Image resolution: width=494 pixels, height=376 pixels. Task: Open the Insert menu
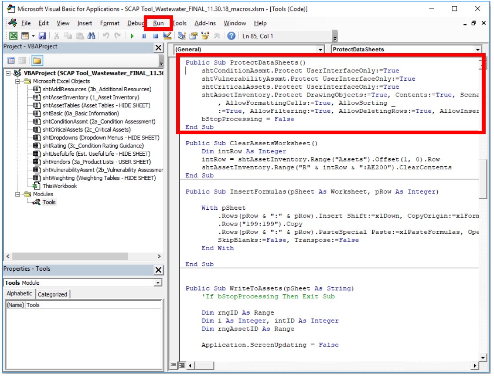(x=85, y=23)
